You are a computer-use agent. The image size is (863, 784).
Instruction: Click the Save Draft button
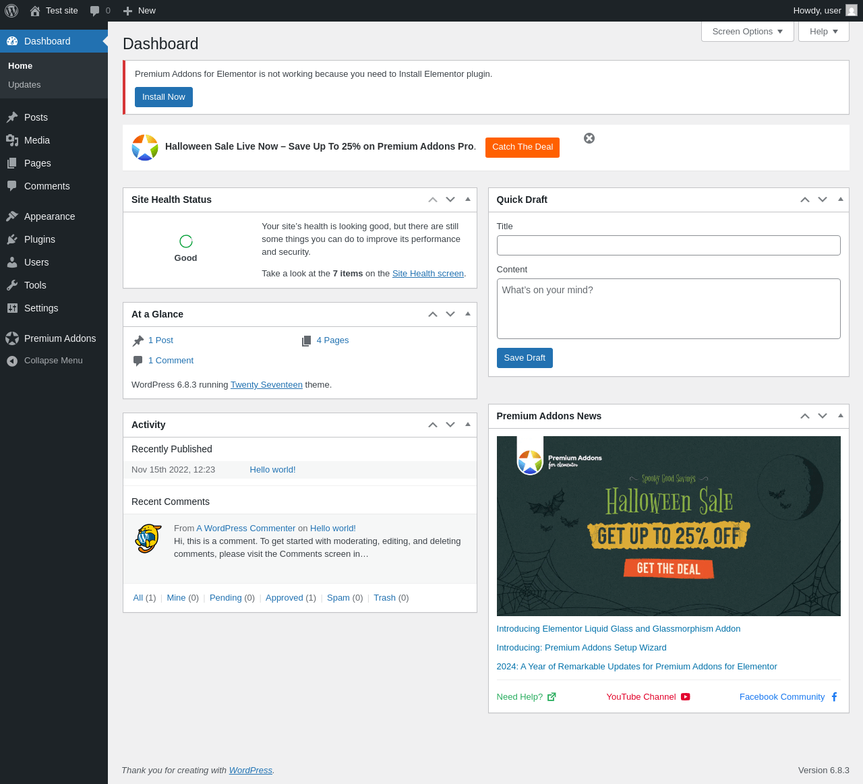(525, 358)
